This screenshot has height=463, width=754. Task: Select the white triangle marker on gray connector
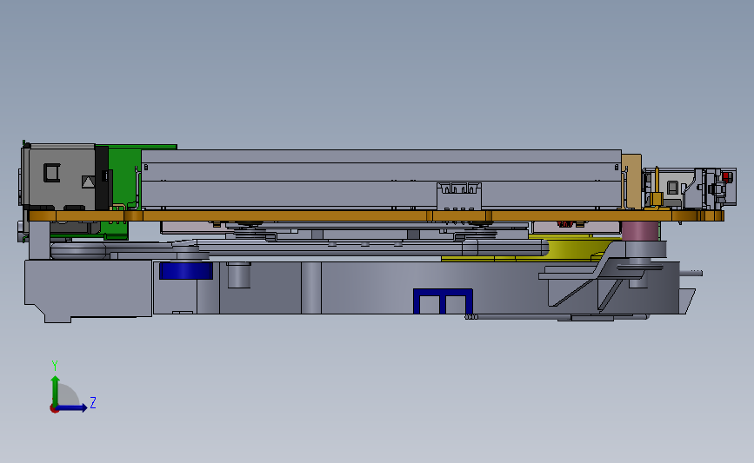point(88,182)
